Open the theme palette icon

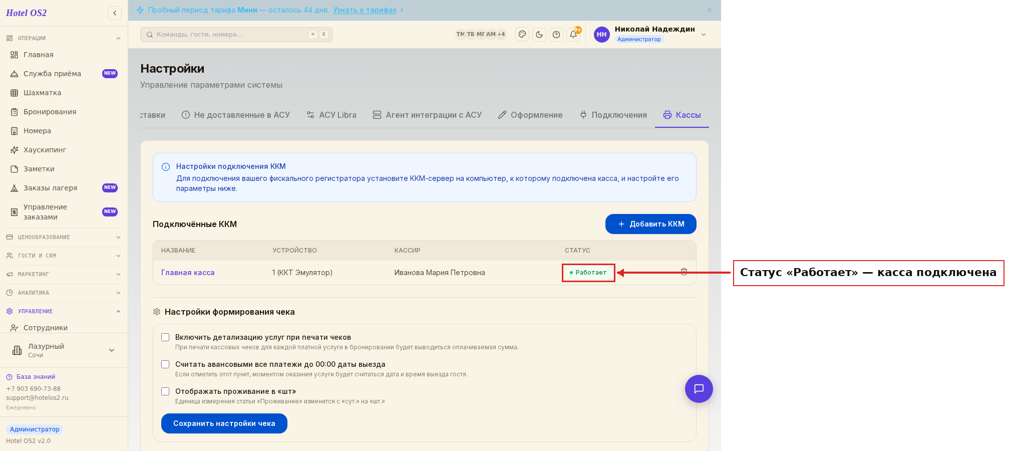click(522, 35)
